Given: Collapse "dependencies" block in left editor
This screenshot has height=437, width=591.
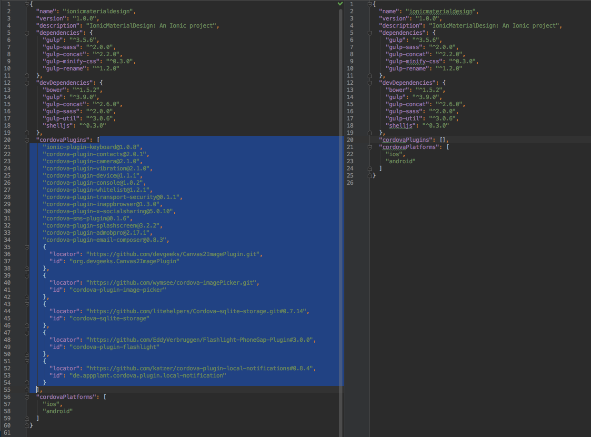Looking at the screenshot, I should 27,33.
